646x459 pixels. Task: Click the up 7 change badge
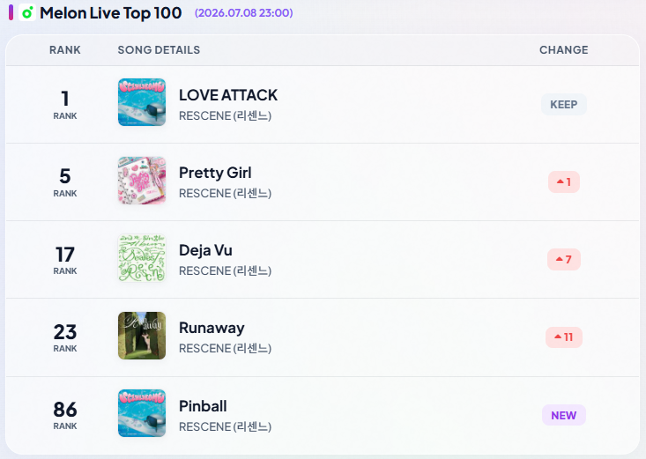click(564, 260)
